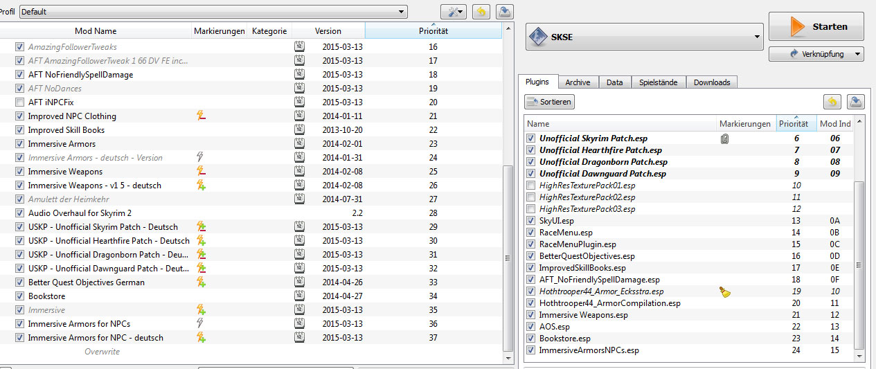Image resolution: width=876 pixels, height=369 pixels.
Task: Enable the HighResTexturePack01.esp plugin
Action: pos(531,186)
